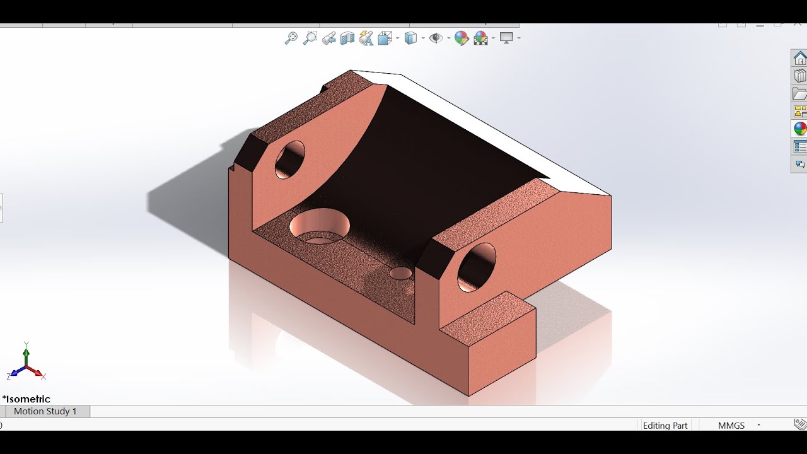This screenshot has height=454, width=807.
Task: Click the tag icon in status bar
Action: 799,424
